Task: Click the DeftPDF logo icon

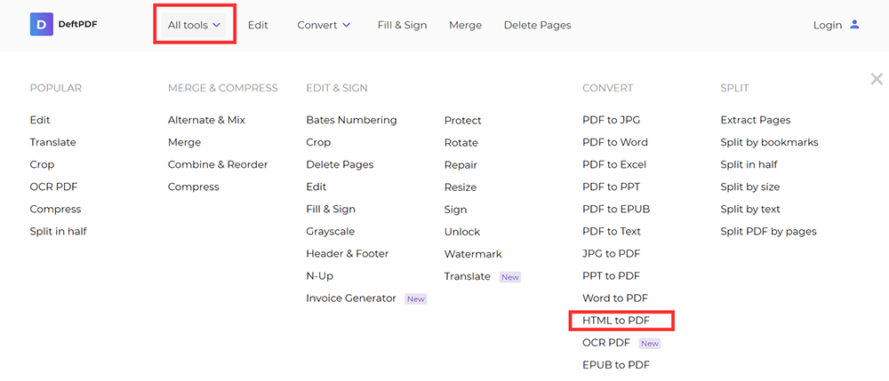Action: point(42,24)
